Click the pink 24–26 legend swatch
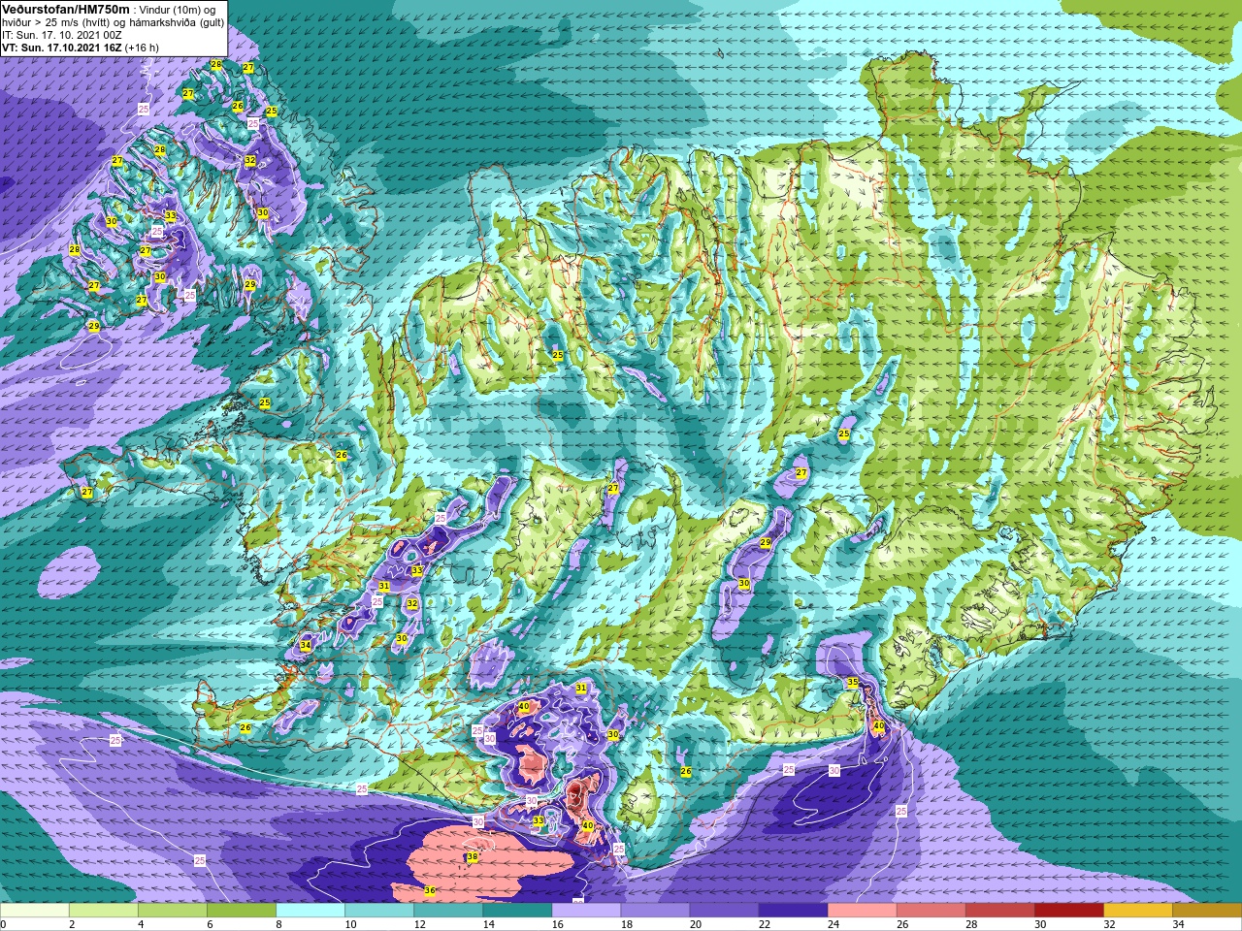 coord(862,911)
